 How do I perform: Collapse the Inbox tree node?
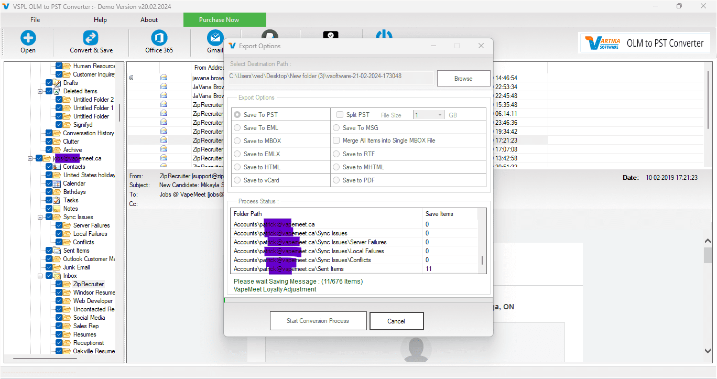(40, 276)
